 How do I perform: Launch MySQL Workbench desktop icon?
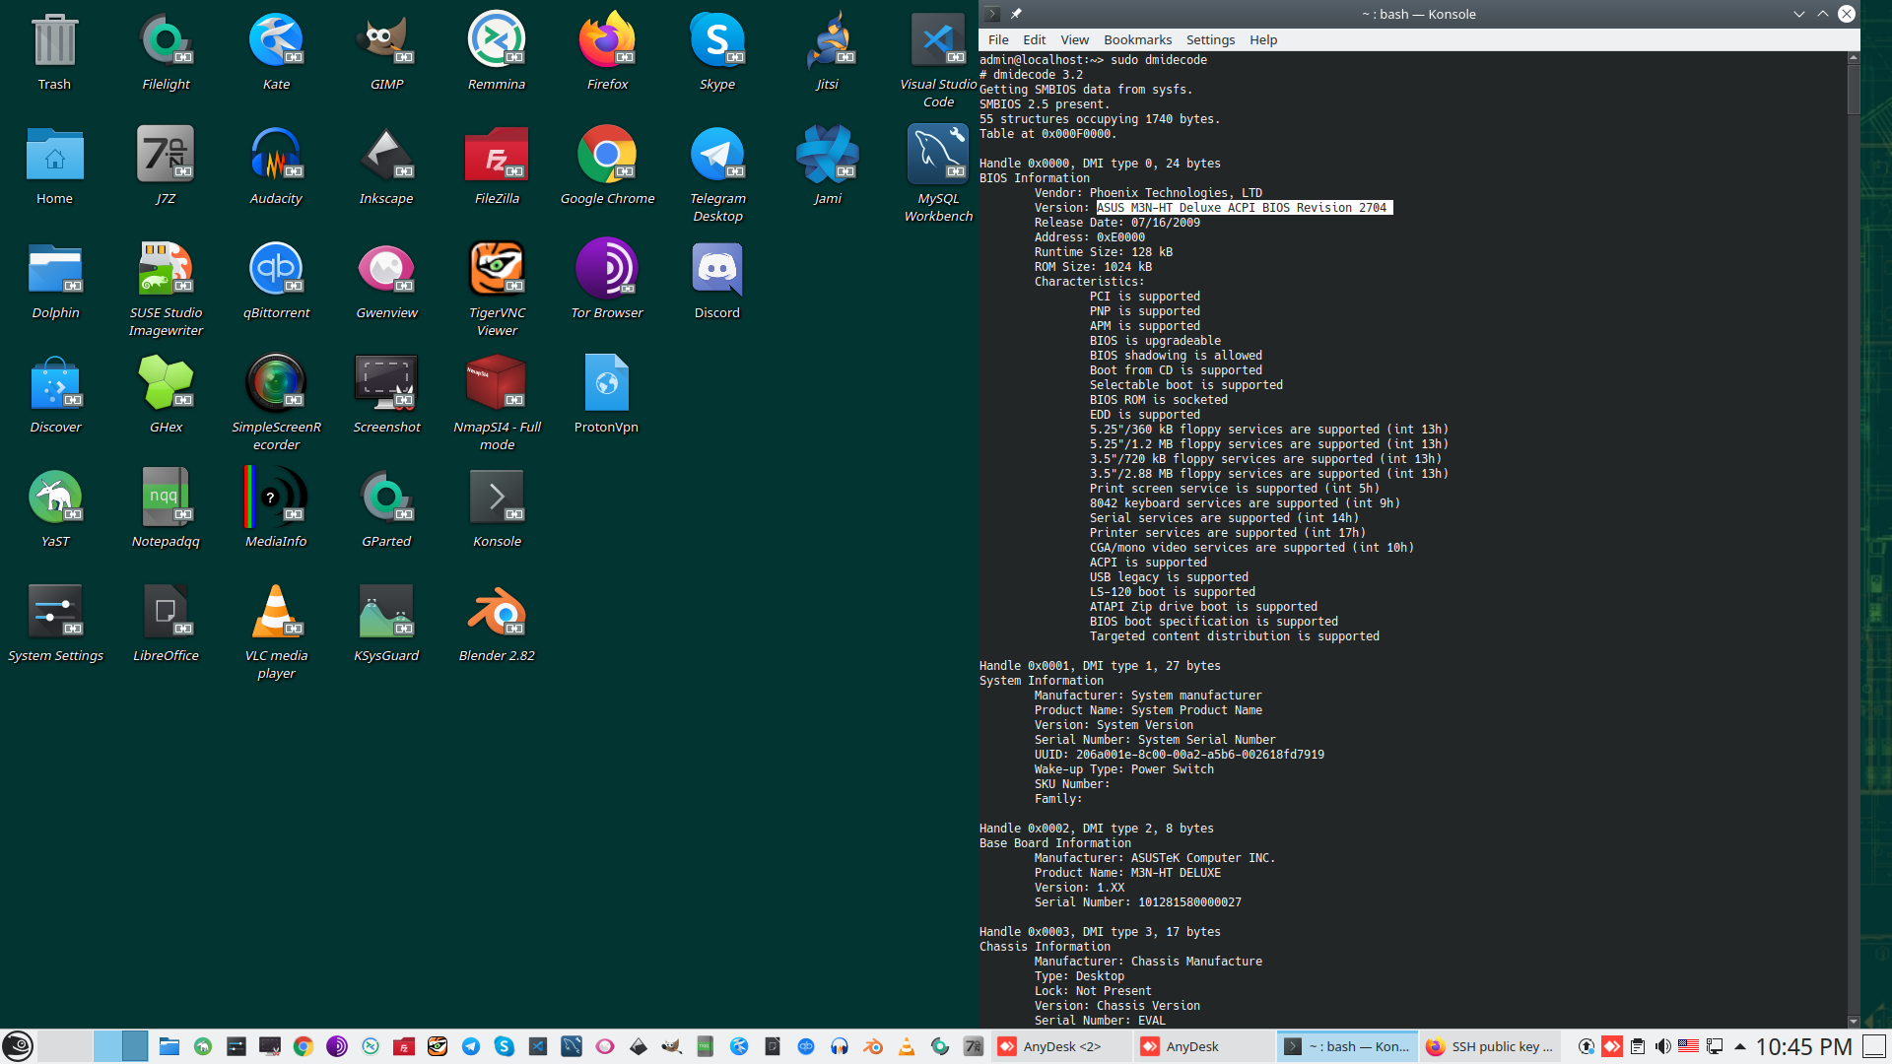(x=937, y=155)
